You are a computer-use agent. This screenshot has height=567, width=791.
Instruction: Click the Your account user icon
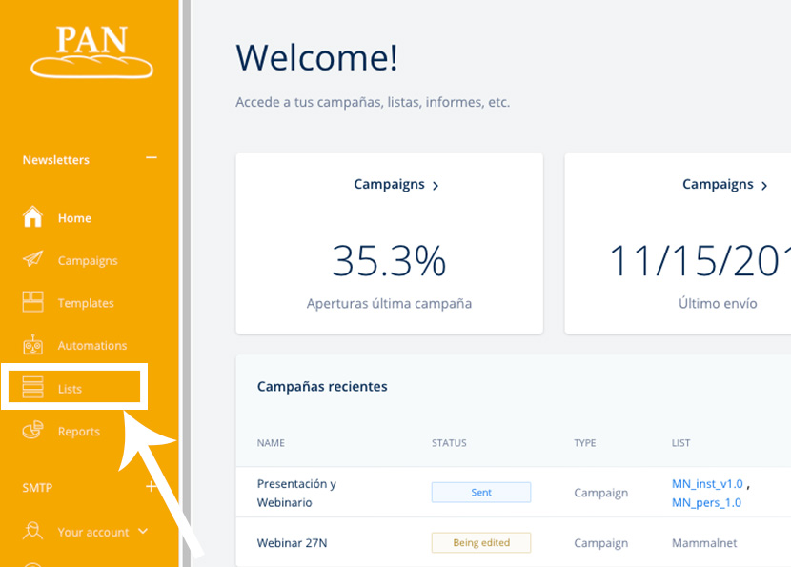point(32,532)
